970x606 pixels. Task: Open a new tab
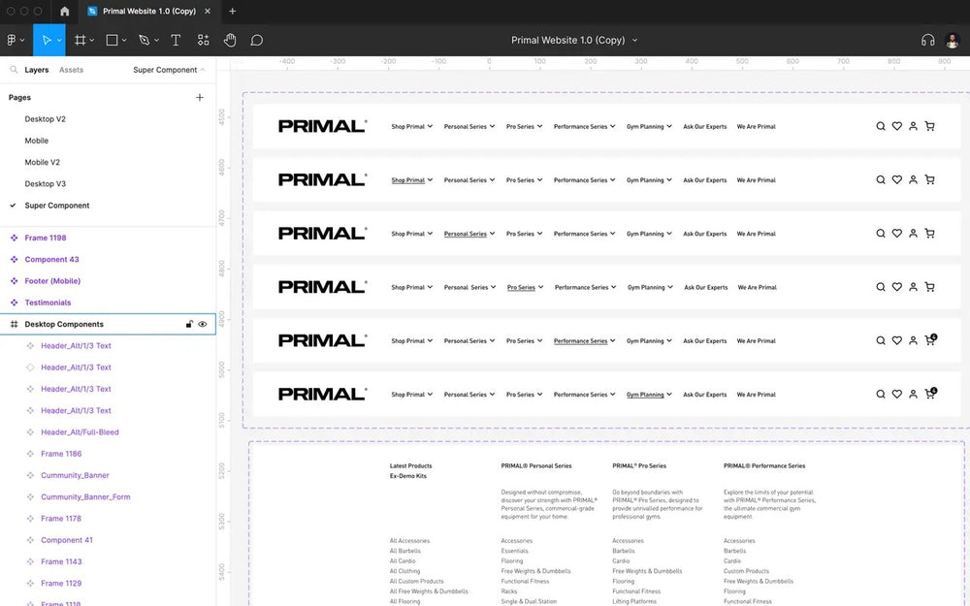(x=232, y=12)
